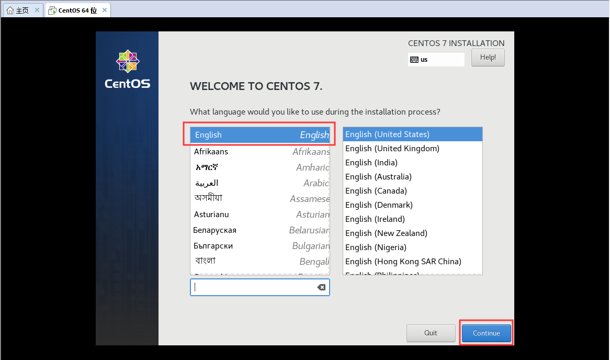
Task: Select Bengali language row
Action: click(260, 261)
